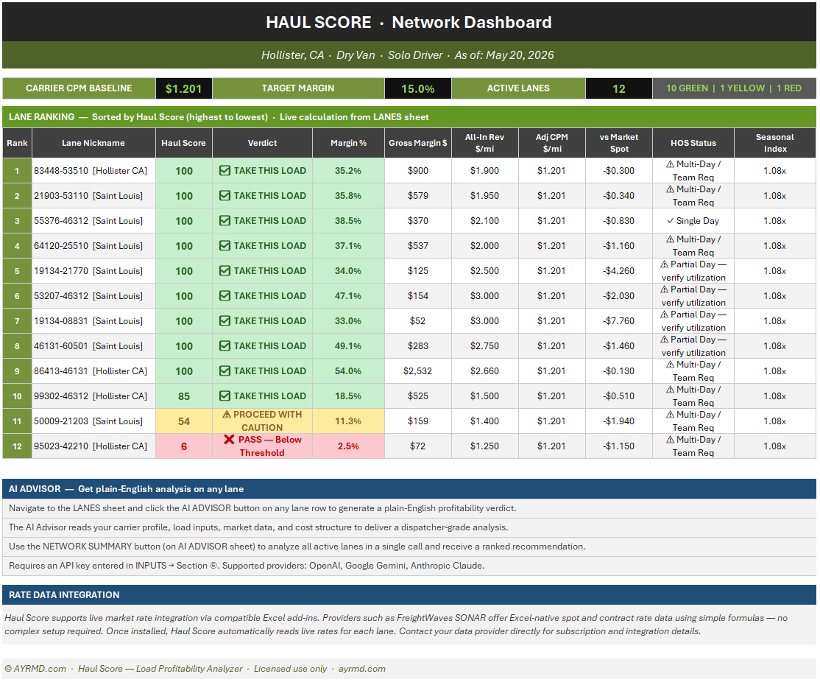Viewport: 820px width, 685px height.
Task: Click the checkmark icon in the 19134-08831 verdict
Action: pyautogui.click(x=225, y=321)
